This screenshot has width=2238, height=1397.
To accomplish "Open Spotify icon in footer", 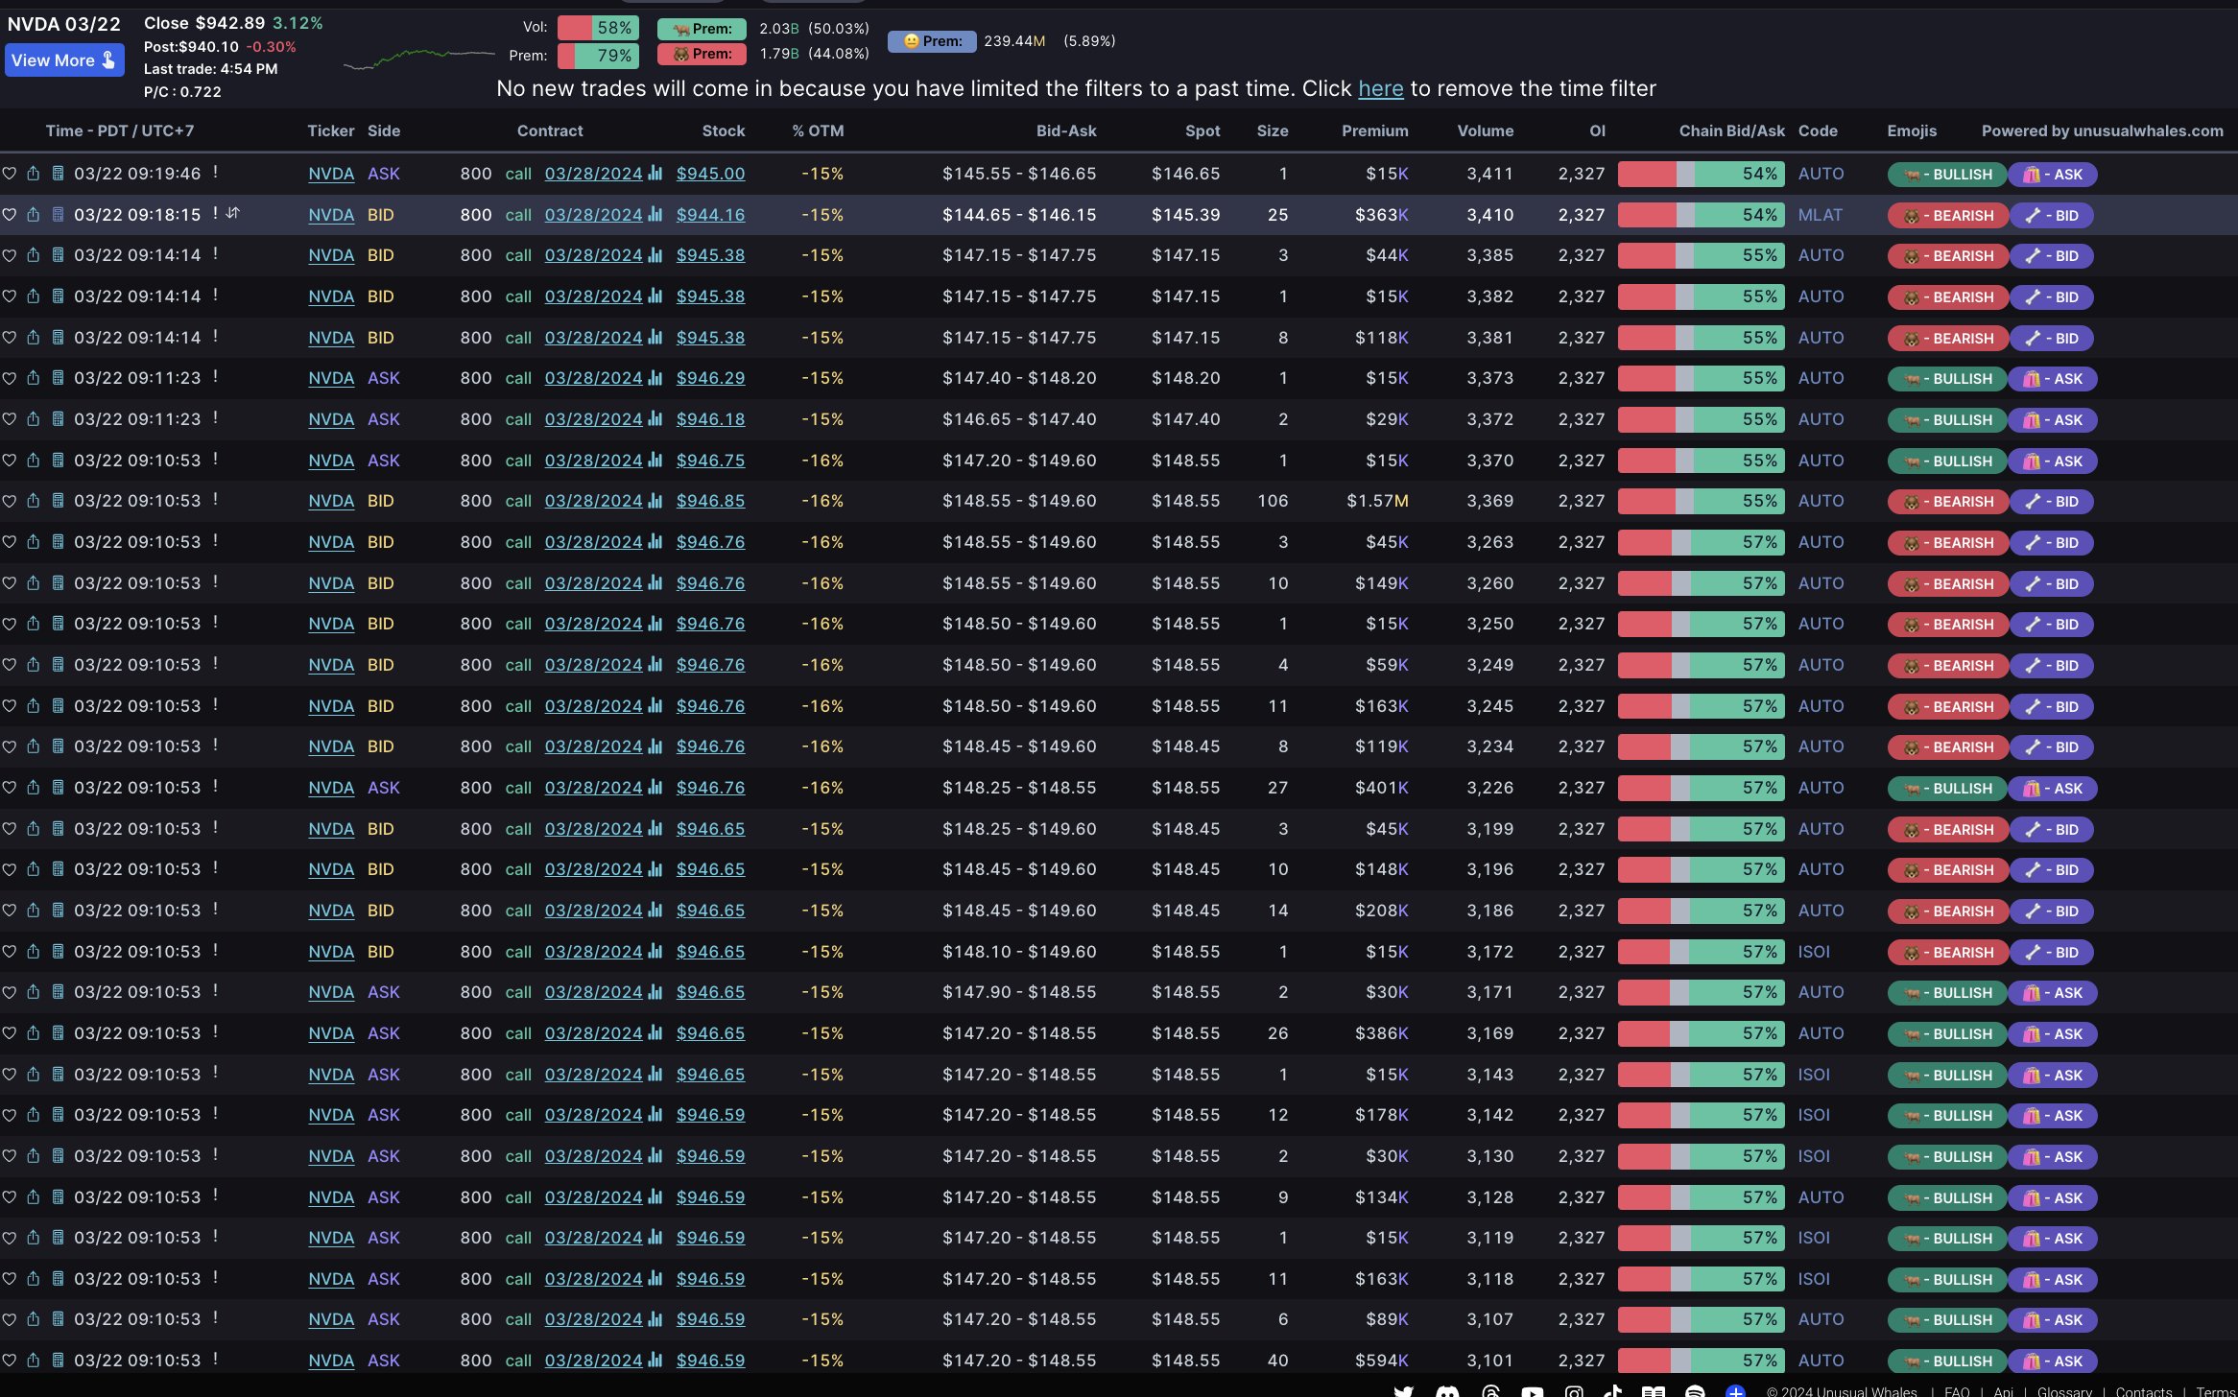I will coord(1695,1391).
